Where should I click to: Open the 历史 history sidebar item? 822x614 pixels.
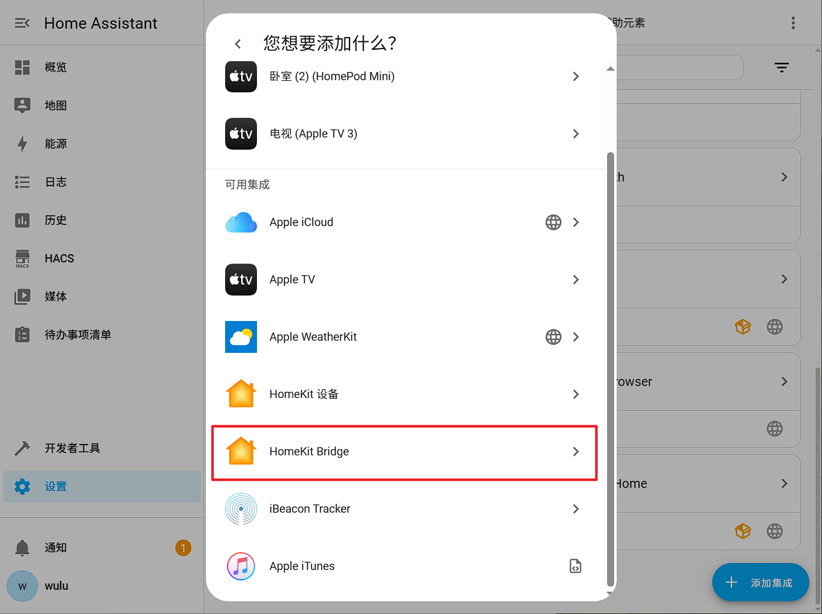[102, 220]
